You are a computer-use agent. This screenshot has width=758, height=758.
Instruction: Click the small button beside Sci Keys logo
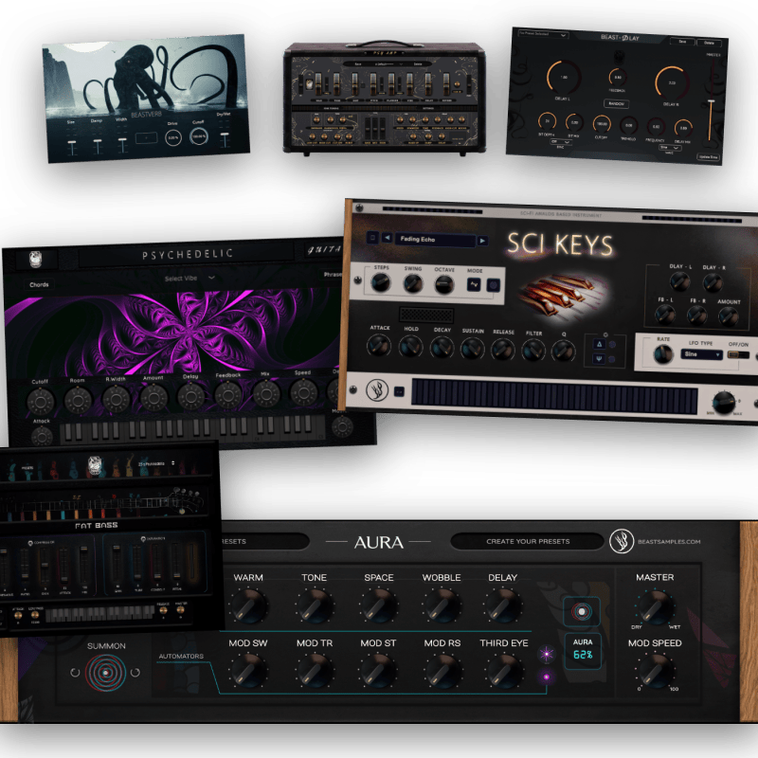pos(399,391)
